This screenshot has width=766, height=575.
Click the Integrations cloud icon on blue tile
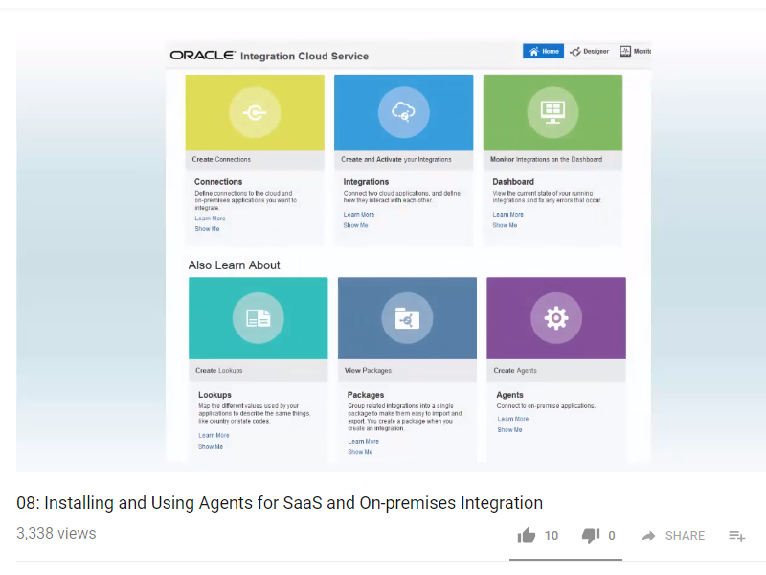click(403, 112)
